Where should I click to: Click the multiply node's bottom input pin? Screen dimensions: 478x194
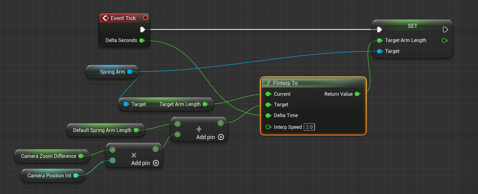point(112,160)
